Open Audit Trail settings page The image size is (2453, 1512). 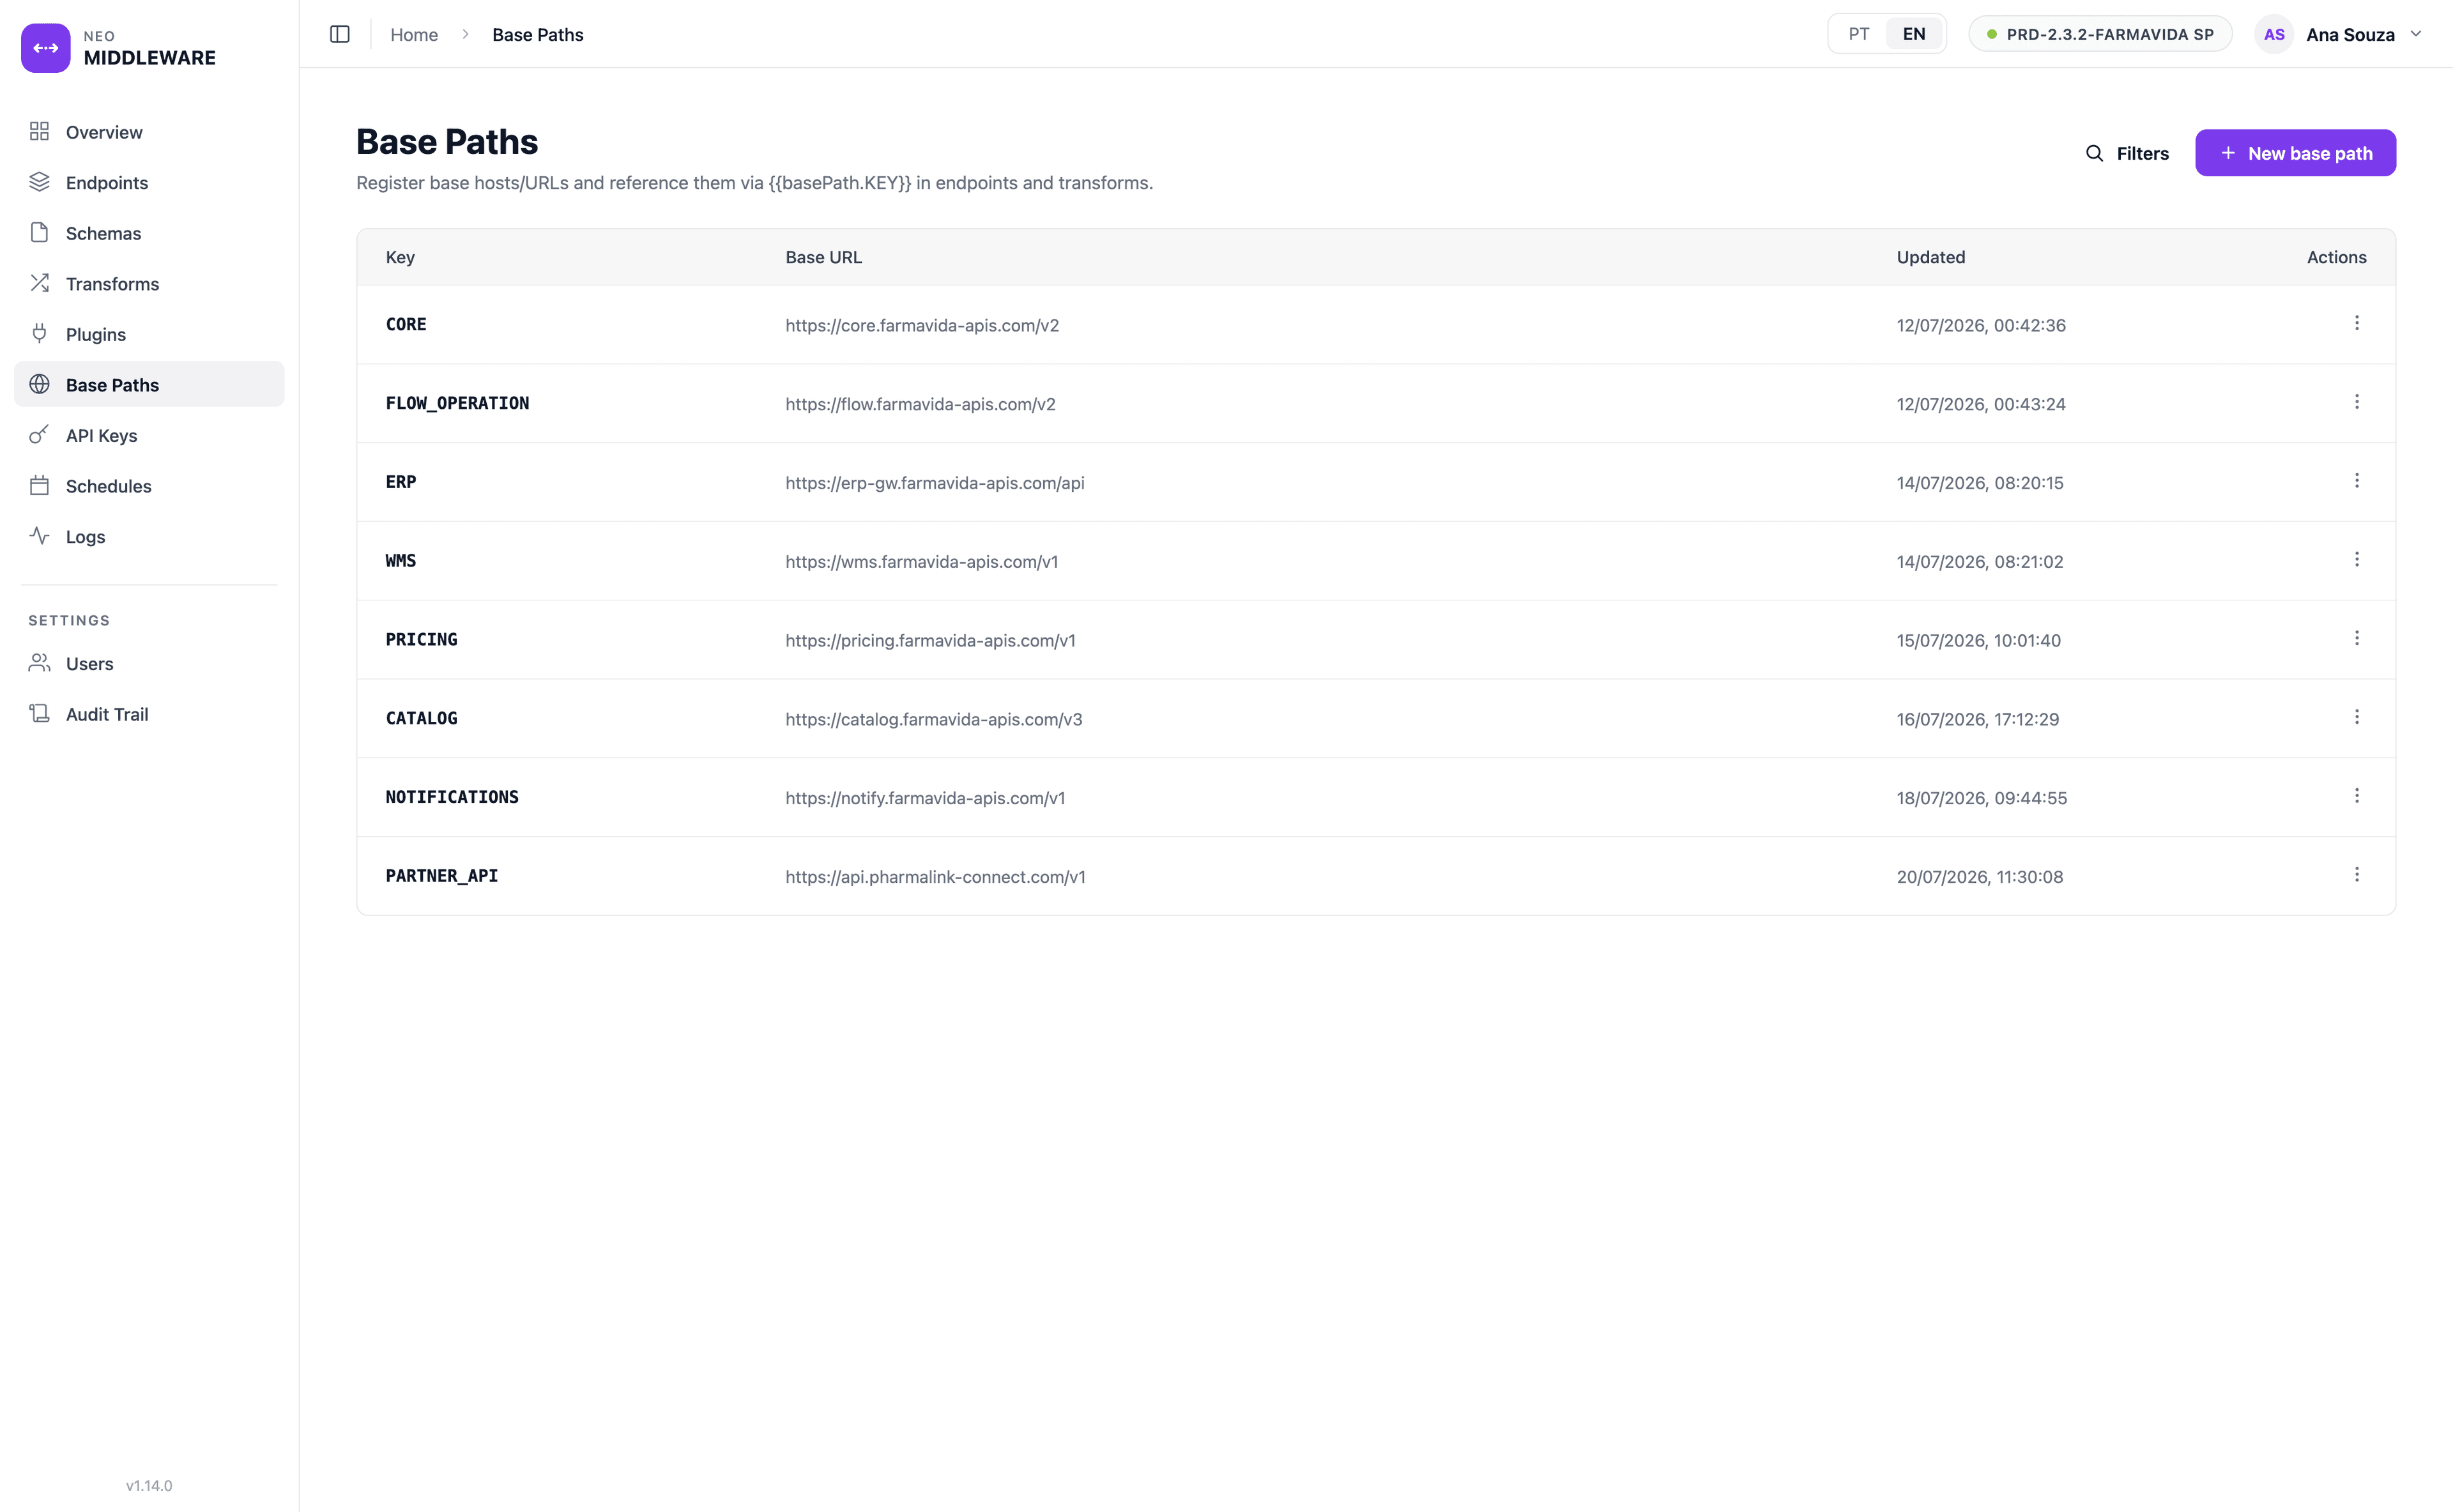(x=149, y=714)
